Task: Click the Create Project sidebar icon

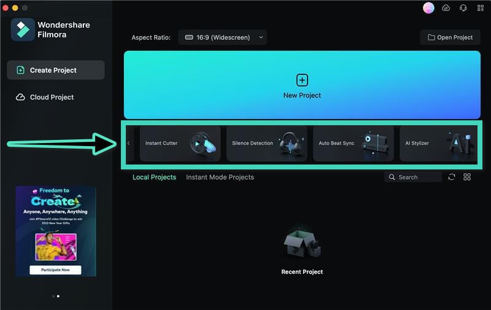Action: [x=20, y=70]
